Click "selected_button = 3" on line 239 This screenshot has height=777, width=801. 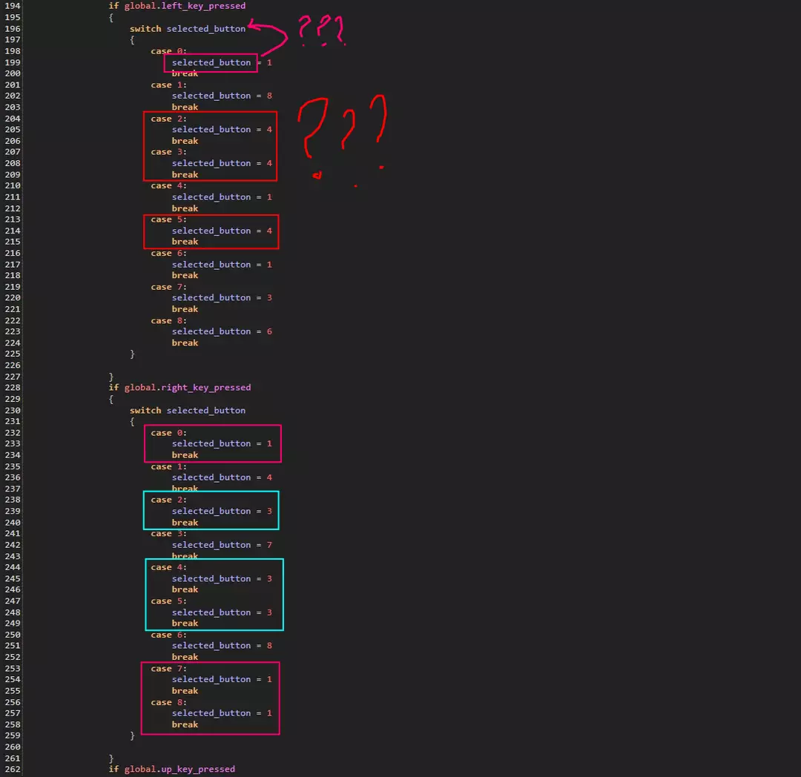pyautogui.click(x=222, y=511)
